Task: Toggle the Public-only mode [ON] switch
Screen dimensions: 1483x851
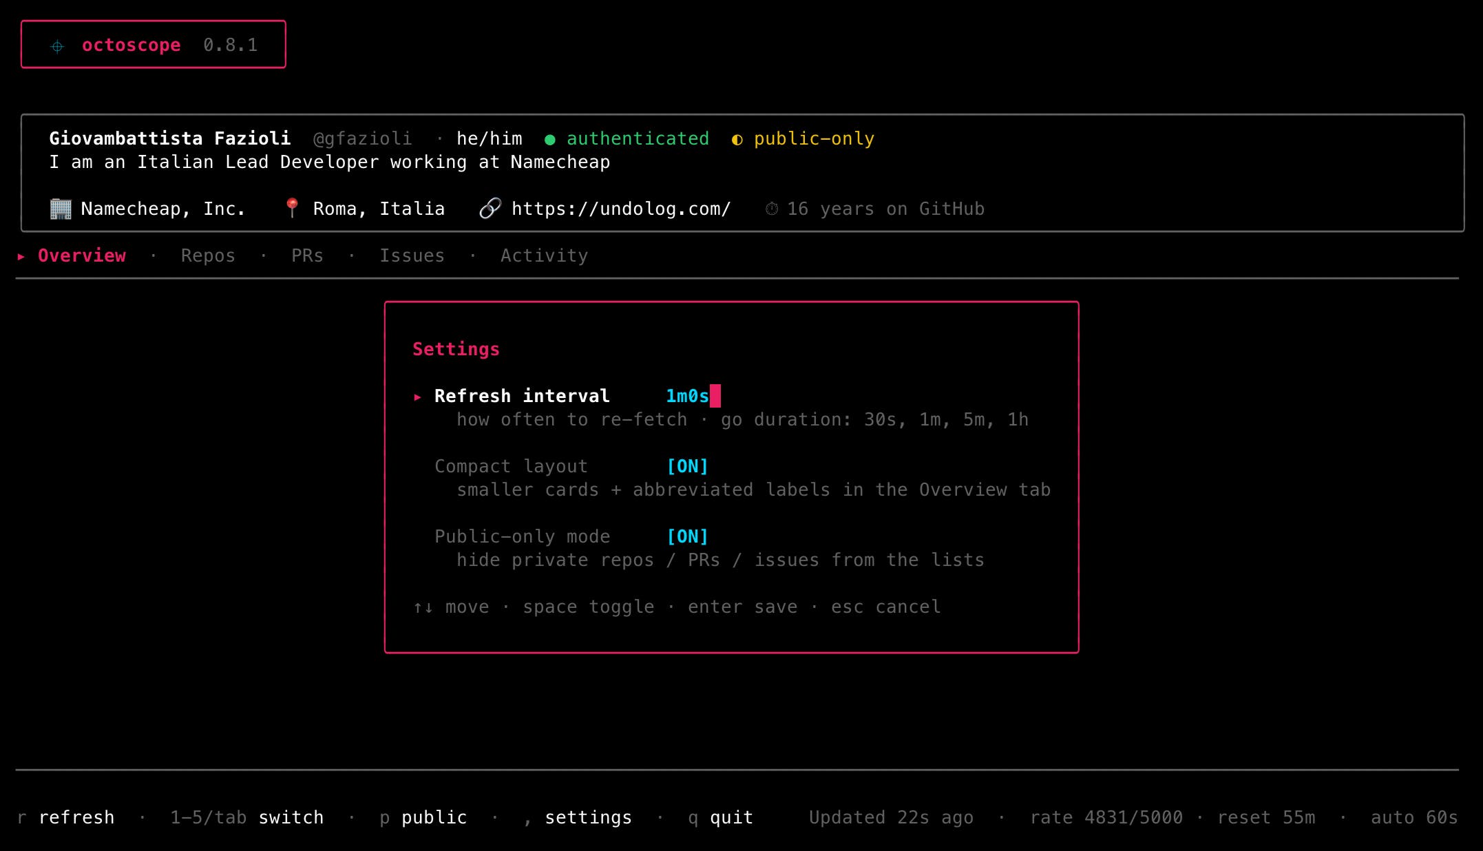Action: 687,537
